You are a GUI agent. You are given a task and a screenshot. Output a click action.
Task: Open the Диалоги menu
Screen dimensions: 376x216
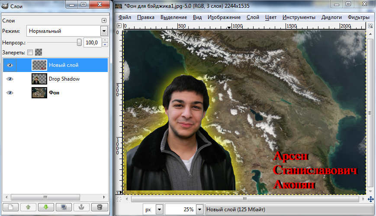point(331,17)
